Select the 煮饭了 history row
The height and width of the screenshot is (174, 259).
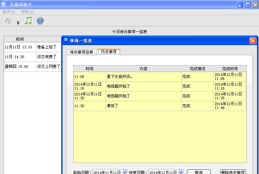pos(143,106)
